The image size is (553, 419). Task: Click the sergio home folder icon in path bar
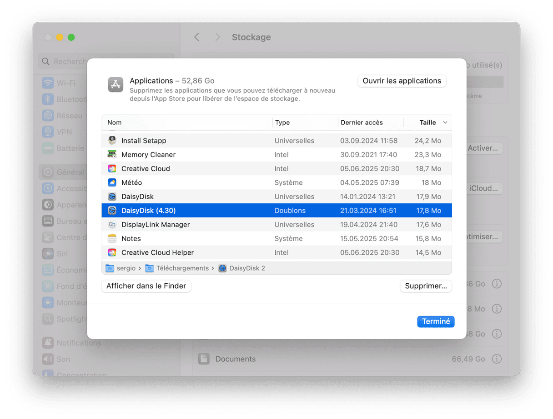tap(110, 268)
